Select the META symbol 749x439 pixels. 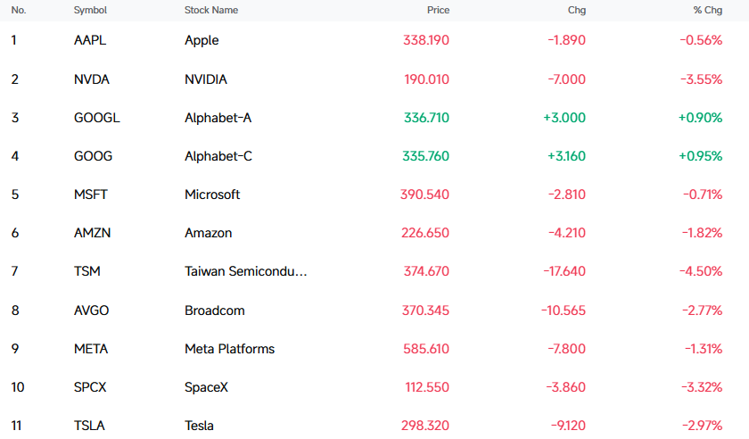tap(91, 349)
